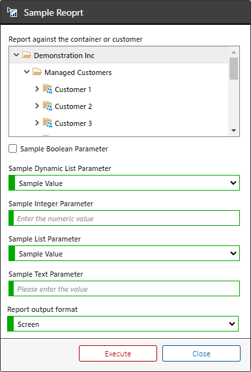Collapse the Demonstration Inc tree node

pyautogui.click(x=16, y=55)
